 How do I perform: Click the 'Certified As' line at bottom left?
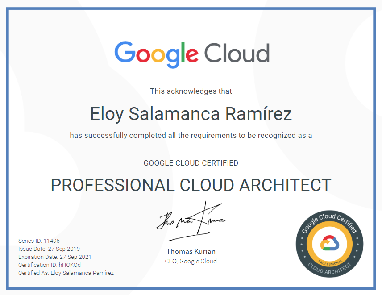[66, 273]
